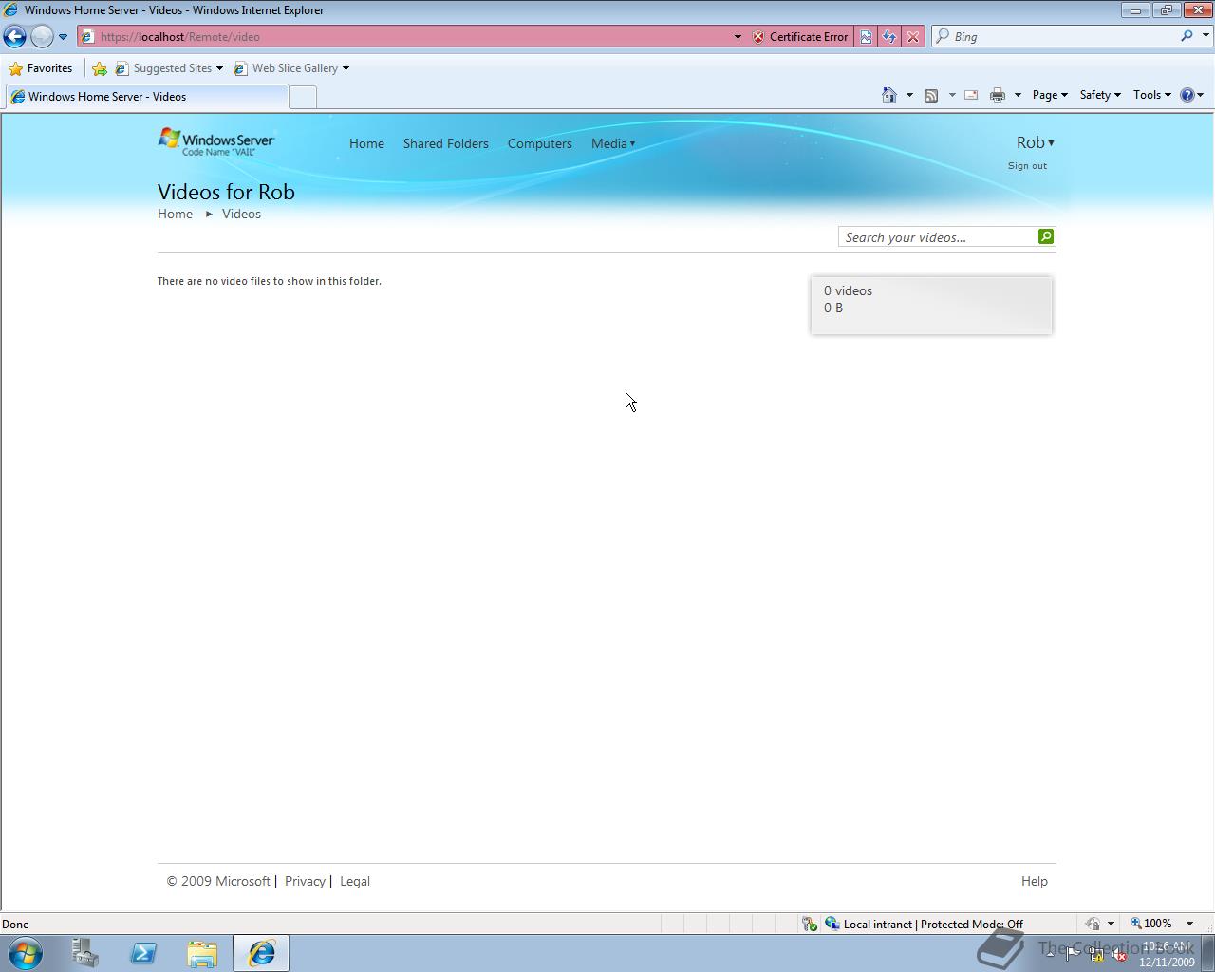Open search provider dropdown arrow
1215x972 pixels.
point(1206,36)
